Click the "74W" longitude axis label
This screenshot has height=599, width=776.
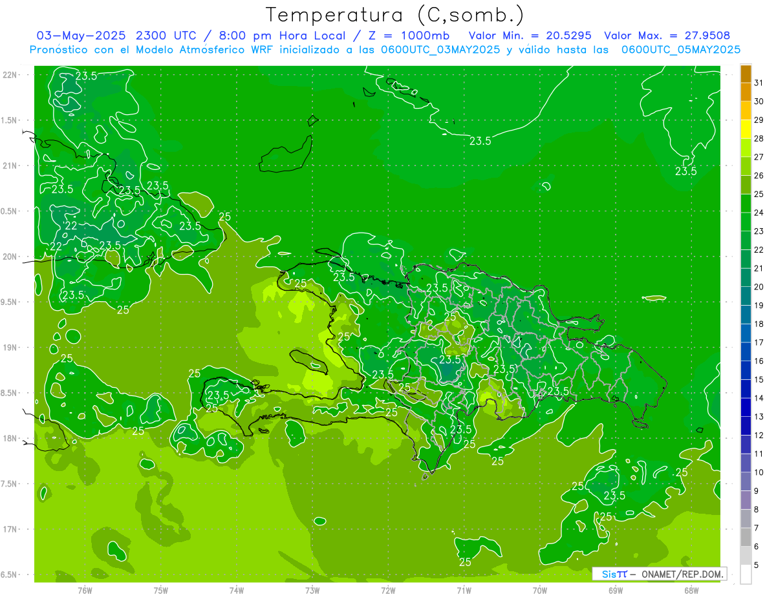(237, 590)
